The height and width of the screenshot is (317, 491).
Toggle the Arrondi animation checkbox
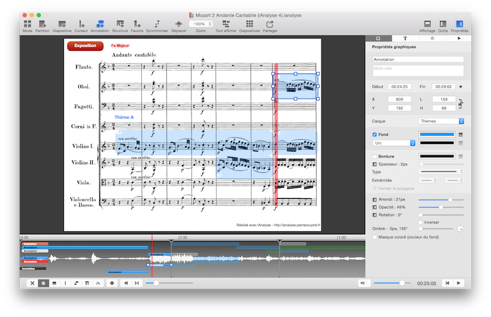pos(374,199)
